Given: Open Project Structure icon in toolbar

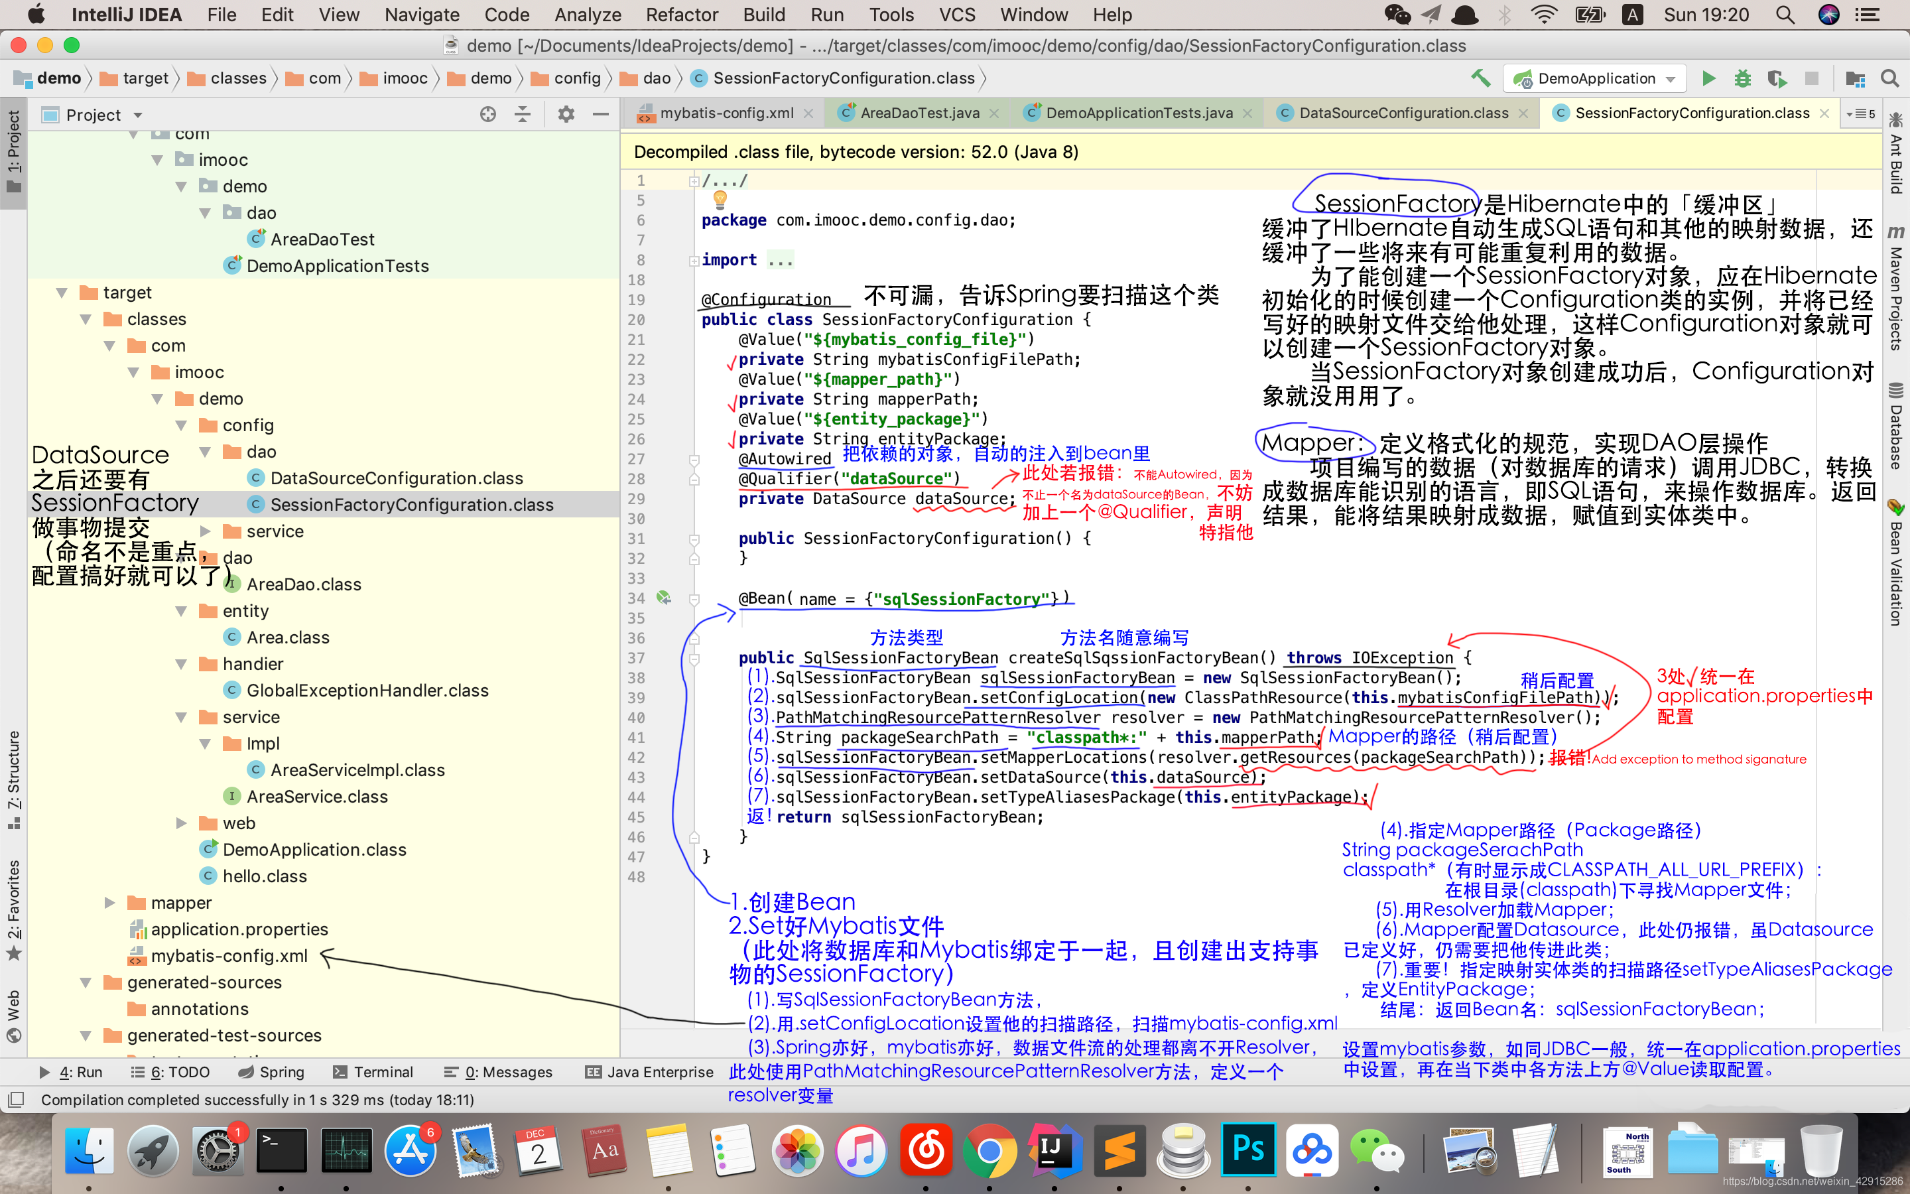Looking at the screenshot, I should [x=1855, y=78].
